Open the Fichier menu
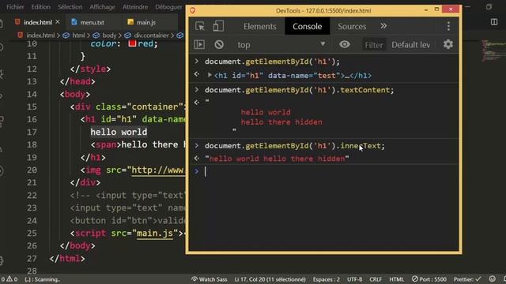The width and height of the screenshot is (506, 284). click(15, 6)
